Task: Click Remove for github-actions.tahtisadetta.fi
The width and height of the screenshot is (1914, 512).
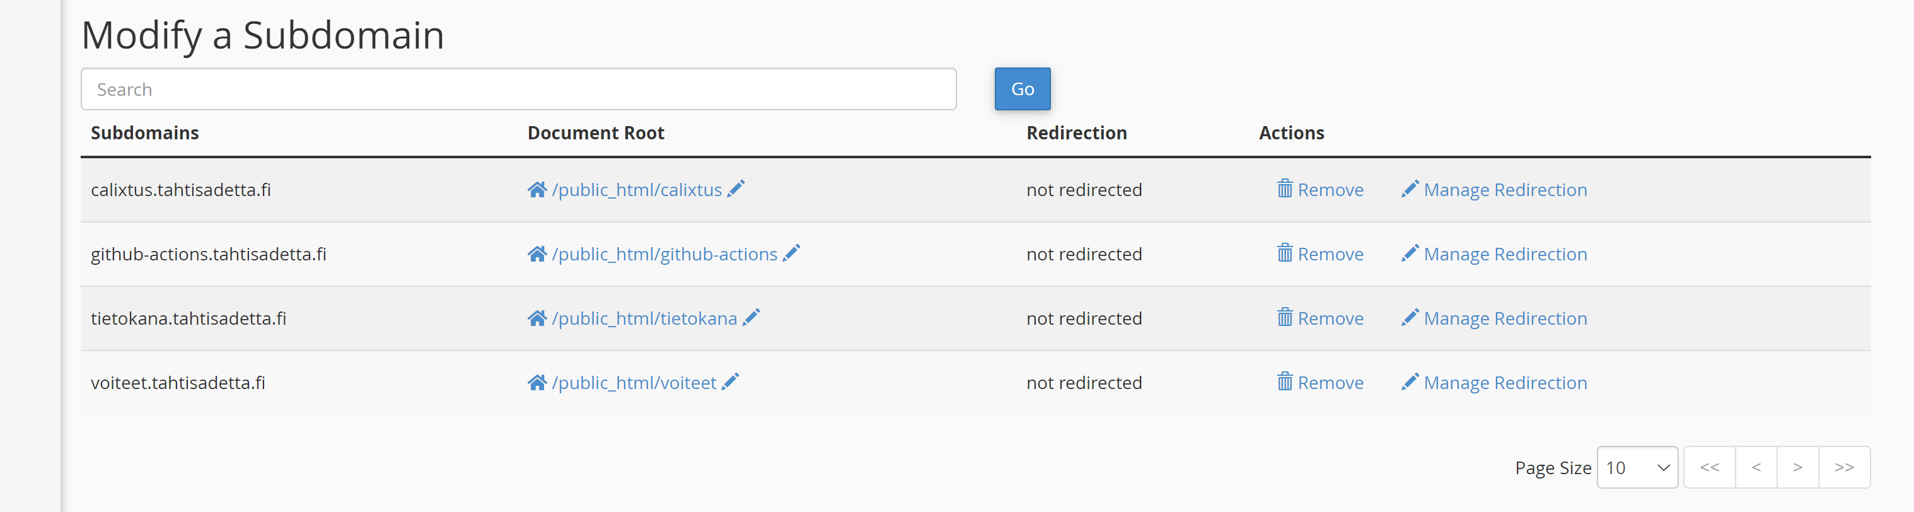Action: point(1330,253)
